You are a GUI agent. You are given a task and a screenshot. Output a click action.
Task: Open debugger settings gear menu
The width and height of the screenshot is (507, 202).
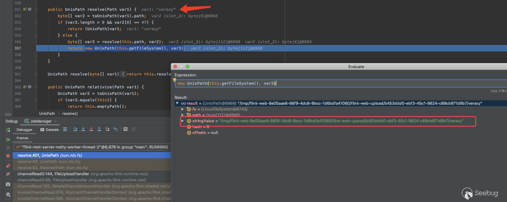click(x=8, y=194)
